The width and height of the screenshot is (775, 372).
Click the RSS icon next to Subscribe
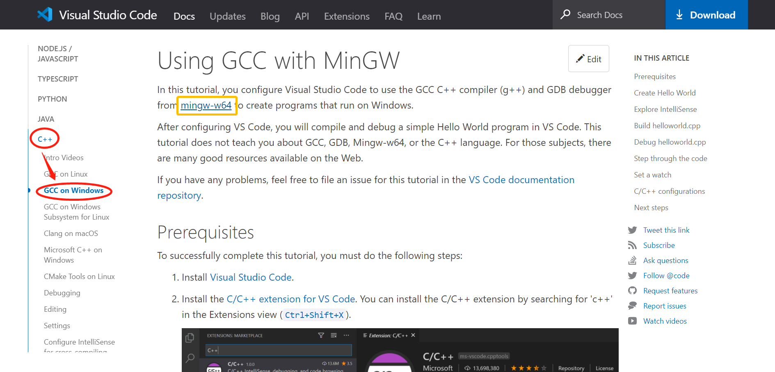point(633,245)
